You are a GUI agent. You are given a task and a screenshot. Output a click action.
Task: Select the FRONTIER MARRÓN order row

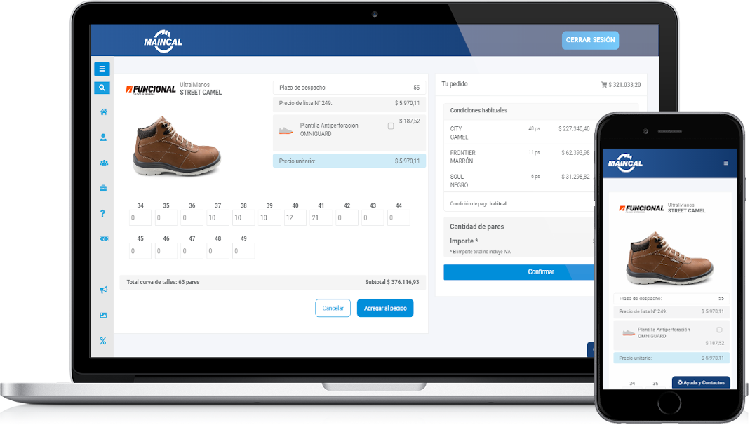pyautogui.click(x=519, y=156)
